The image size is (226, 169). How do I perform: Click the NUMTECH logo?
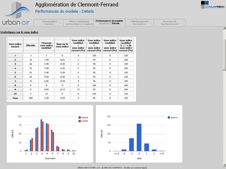pyautogui.click(x=212, y=5)
